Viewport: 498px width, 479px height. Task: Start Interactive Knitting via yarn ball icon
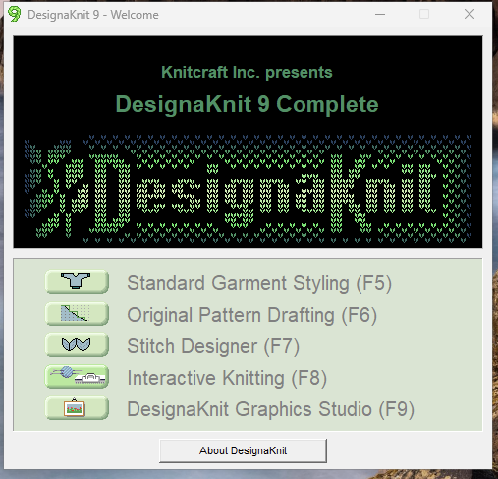pos(77,376)
